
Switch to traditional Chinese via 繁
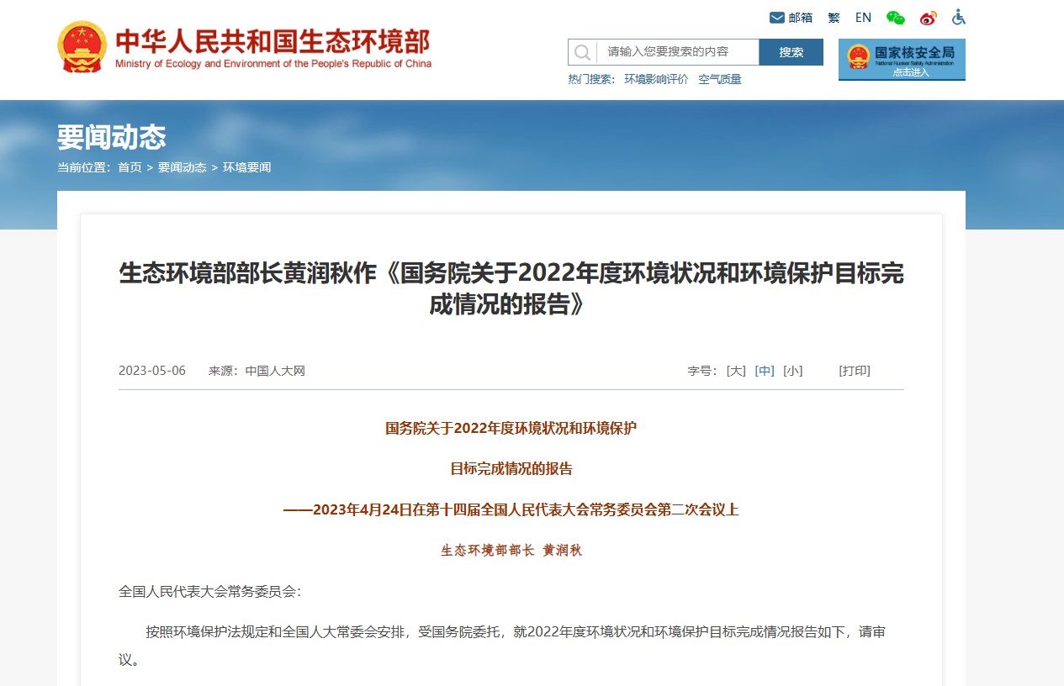[834, 18]
